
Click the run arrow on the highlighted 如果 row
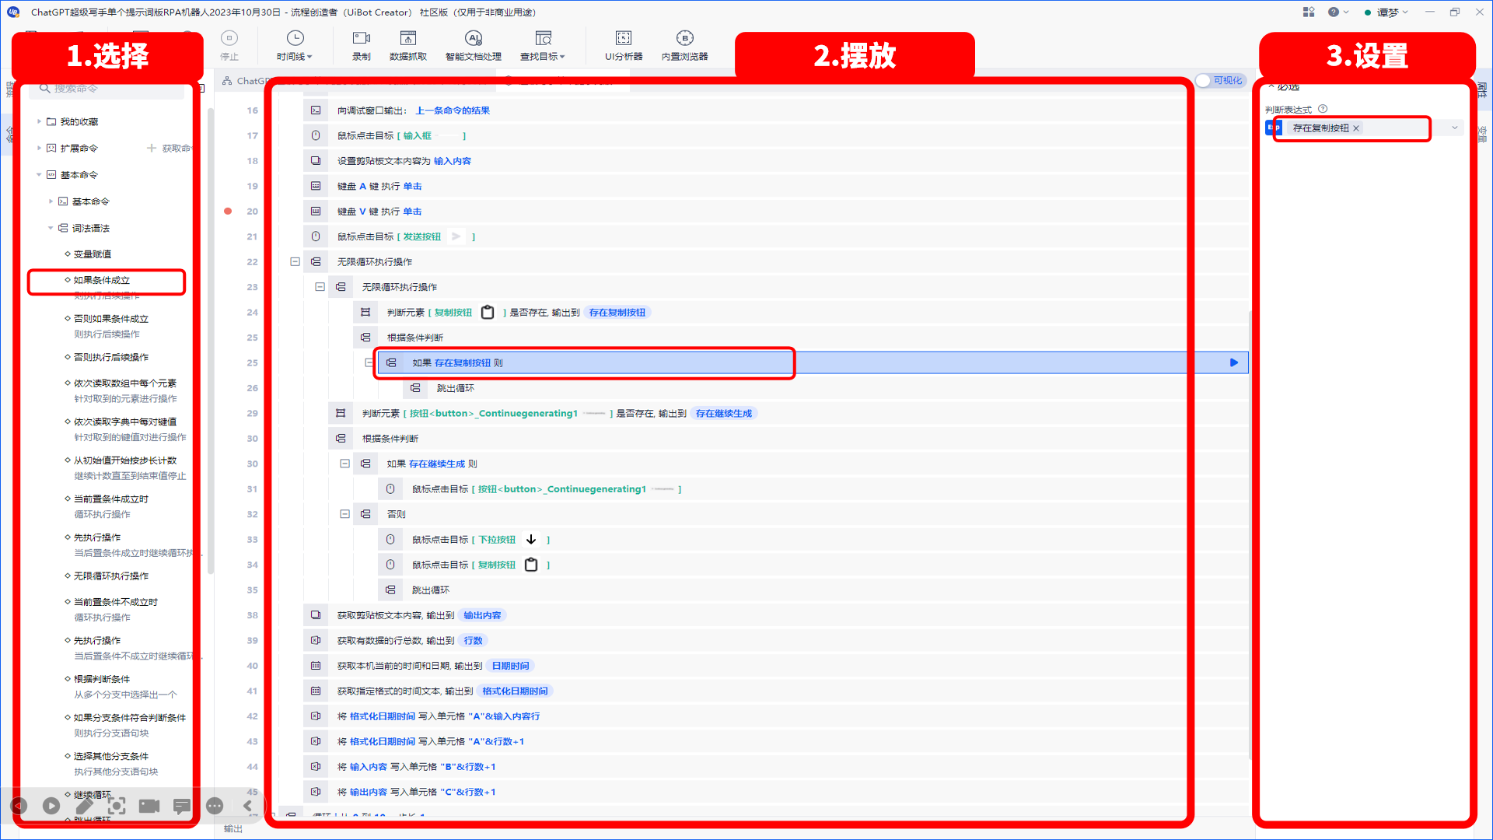[x=1234, y=362]
